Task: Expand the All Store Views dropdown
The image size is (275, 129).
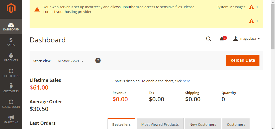Action: coord(70,61)
